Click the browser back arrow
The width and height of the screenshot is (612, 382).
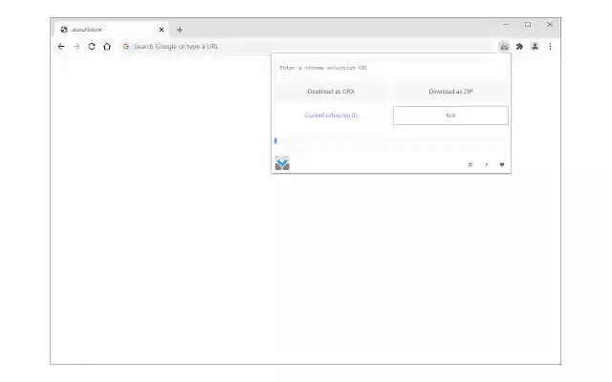coord(61,47)
